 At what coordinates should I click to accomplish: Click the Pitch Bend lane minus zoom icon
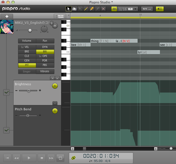16,116
